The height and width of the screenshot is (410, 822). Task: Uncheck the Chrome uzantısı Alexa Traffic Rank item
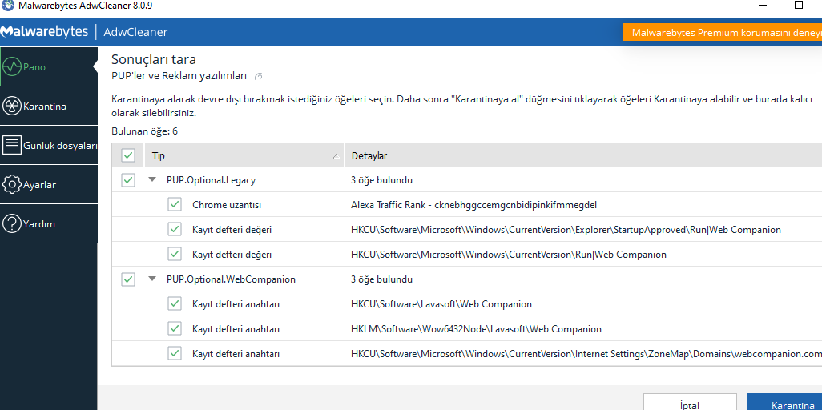[175, 205]
